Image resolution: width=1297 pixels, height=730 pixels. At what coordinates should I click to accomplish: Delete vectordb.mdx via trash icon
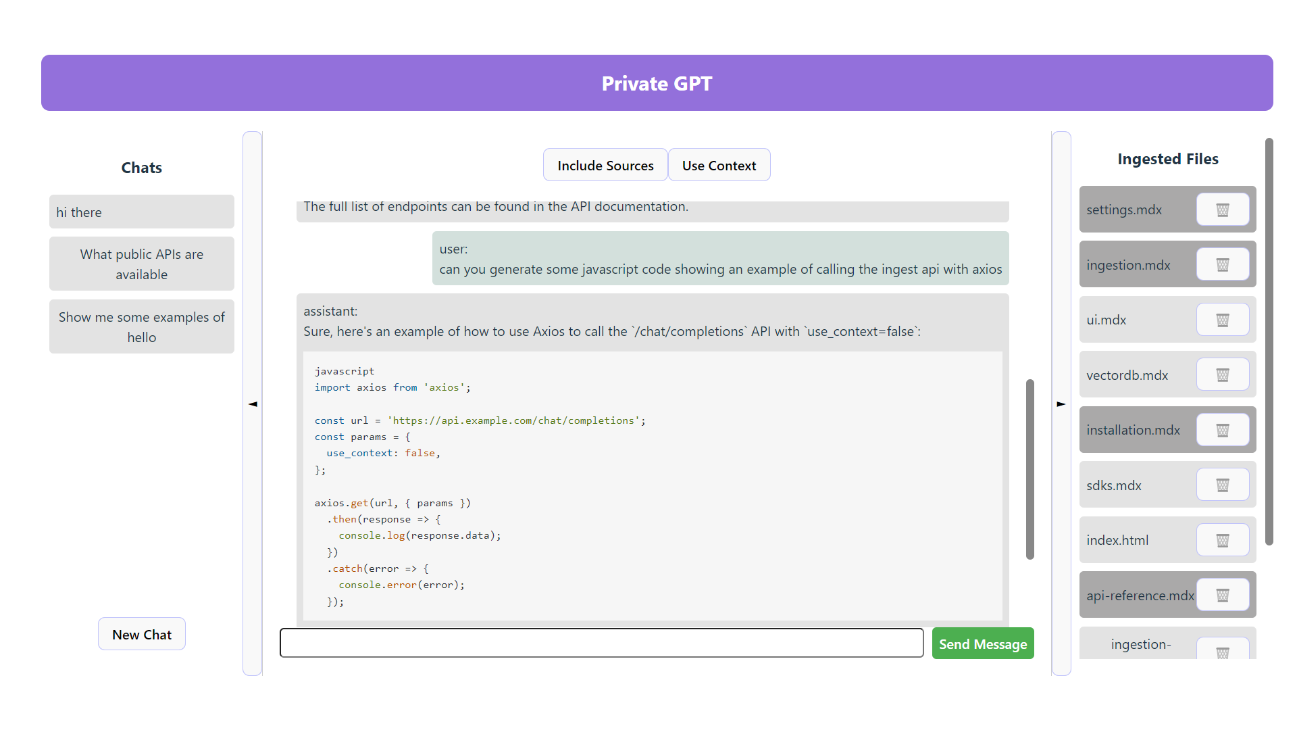[x=1222, y=375]
